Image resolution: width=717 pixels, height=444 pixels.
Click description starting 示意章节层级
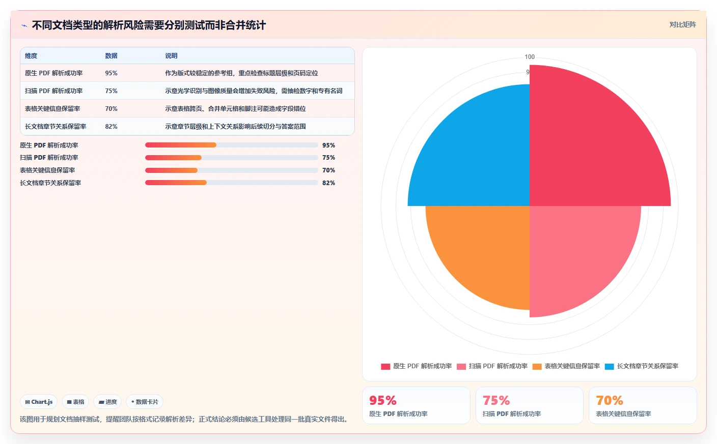pyautogui.click(x=235, y=127)
